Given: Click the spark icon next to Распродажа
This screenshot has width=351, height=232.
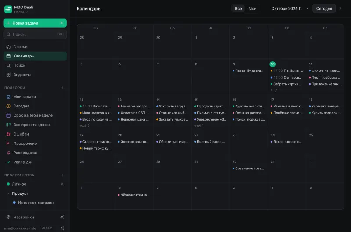Looking at the screenshot, I should (8, 153).
